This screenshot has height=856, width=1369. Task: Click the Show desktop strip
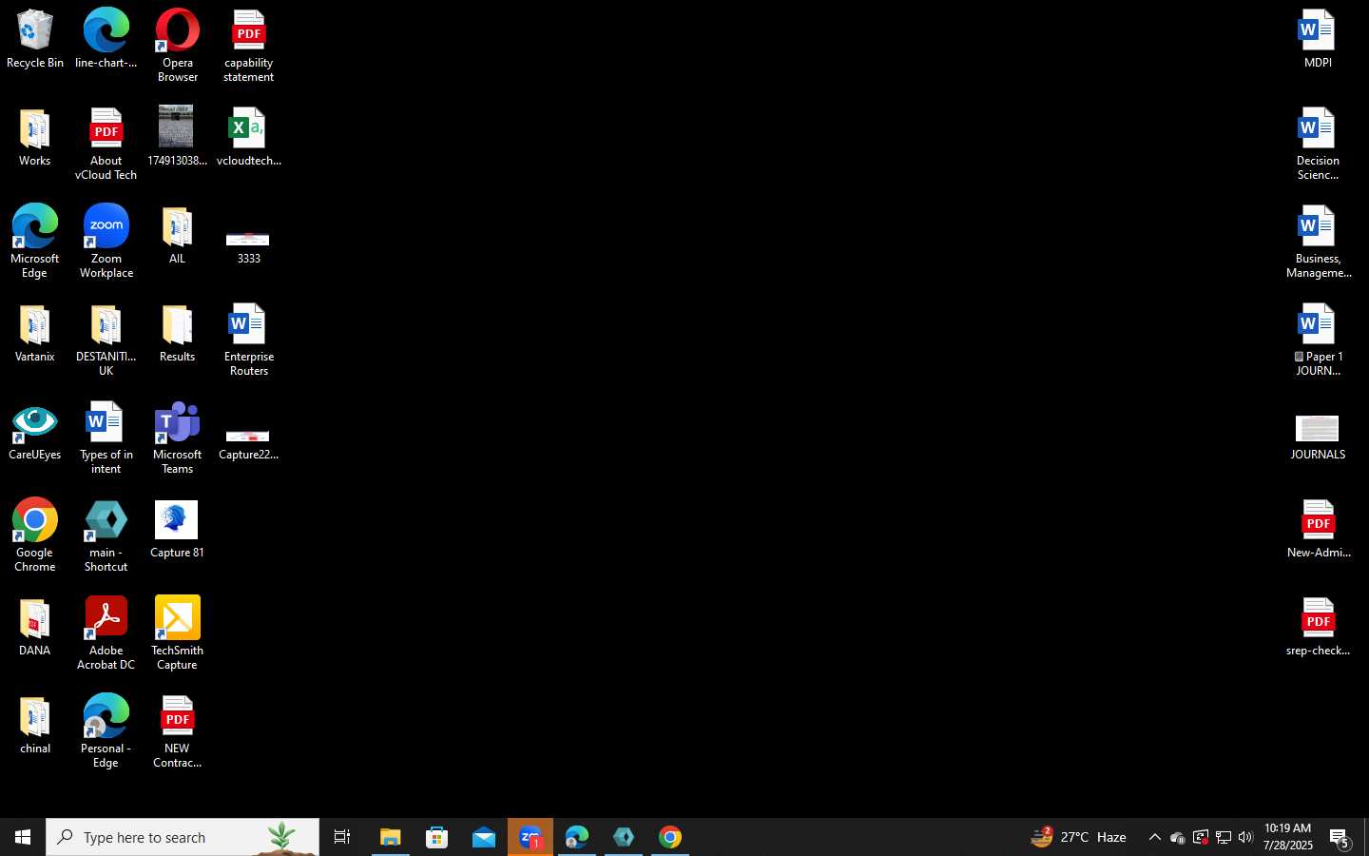point(1366,837)
